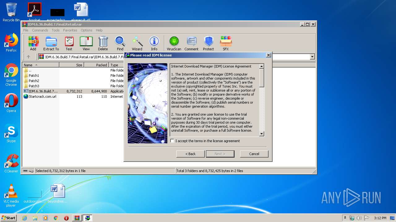Click Internet Explorer taskbar icon
Viewport: 396px width, 222px height.
pyautogui.click(x=24, y=218)
